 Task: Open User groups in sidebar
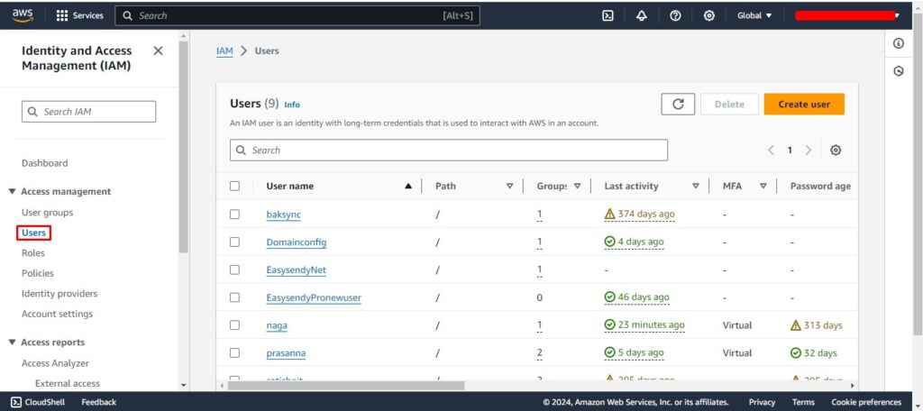coord(47,213)
